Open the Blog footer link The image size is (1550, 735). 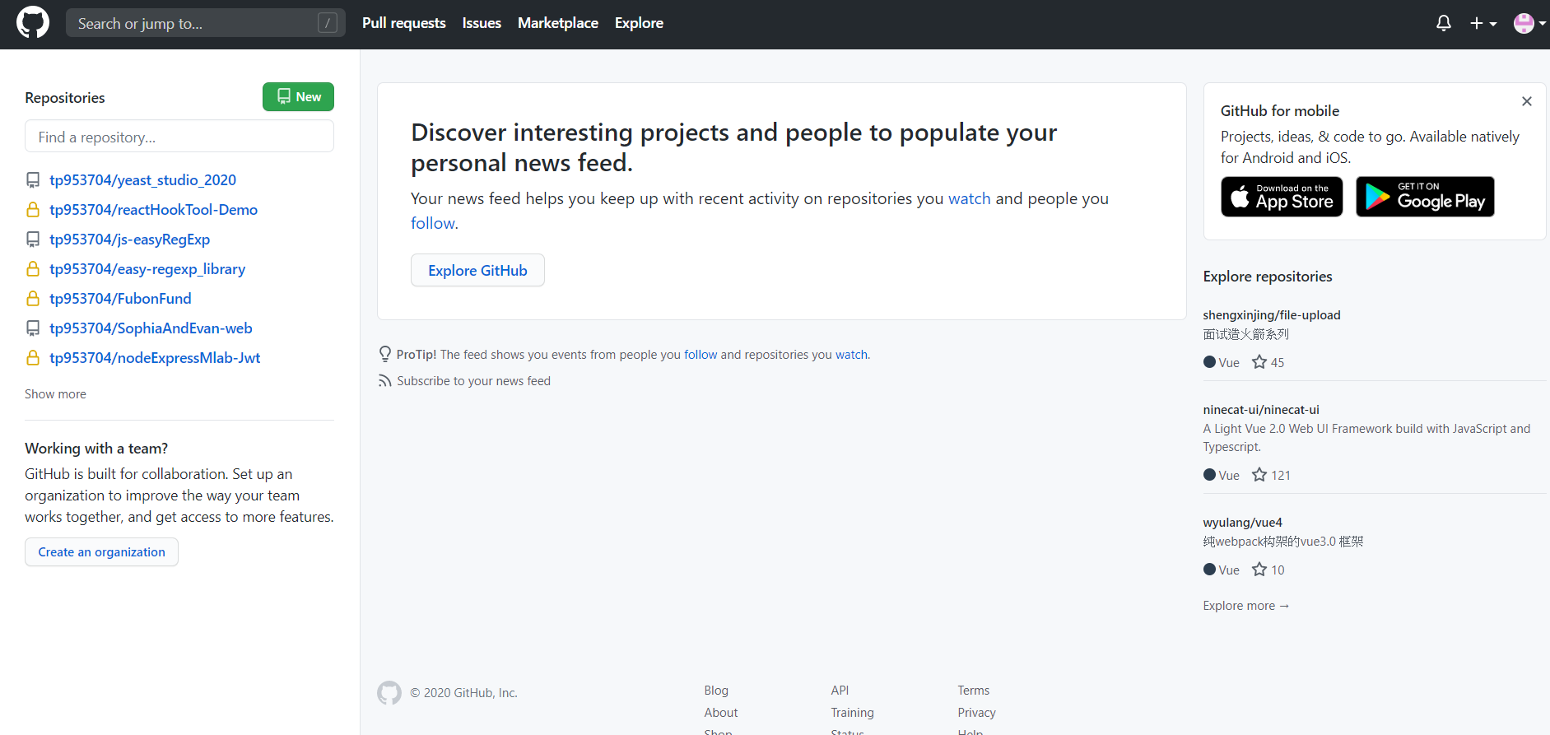pyautogui.click(x=716, y=691)
